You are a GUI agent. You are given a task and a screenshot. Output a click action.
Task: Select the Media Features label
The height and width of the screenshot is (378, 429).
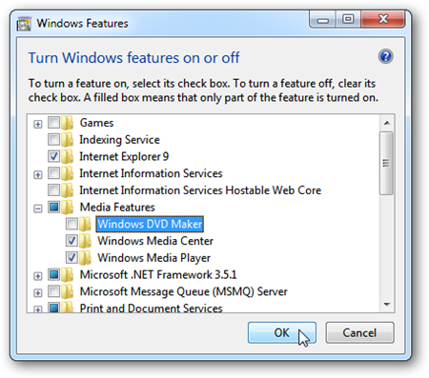[x=117, y=208]
